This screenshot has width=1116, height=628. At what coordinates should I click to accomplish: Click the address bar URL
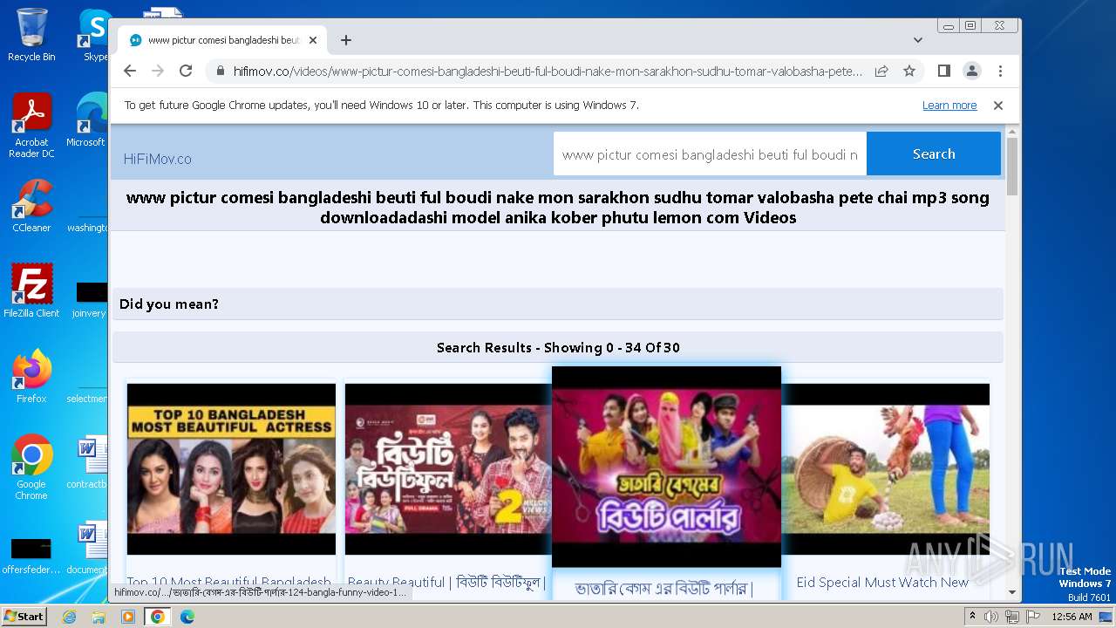[x=548, y=71]
